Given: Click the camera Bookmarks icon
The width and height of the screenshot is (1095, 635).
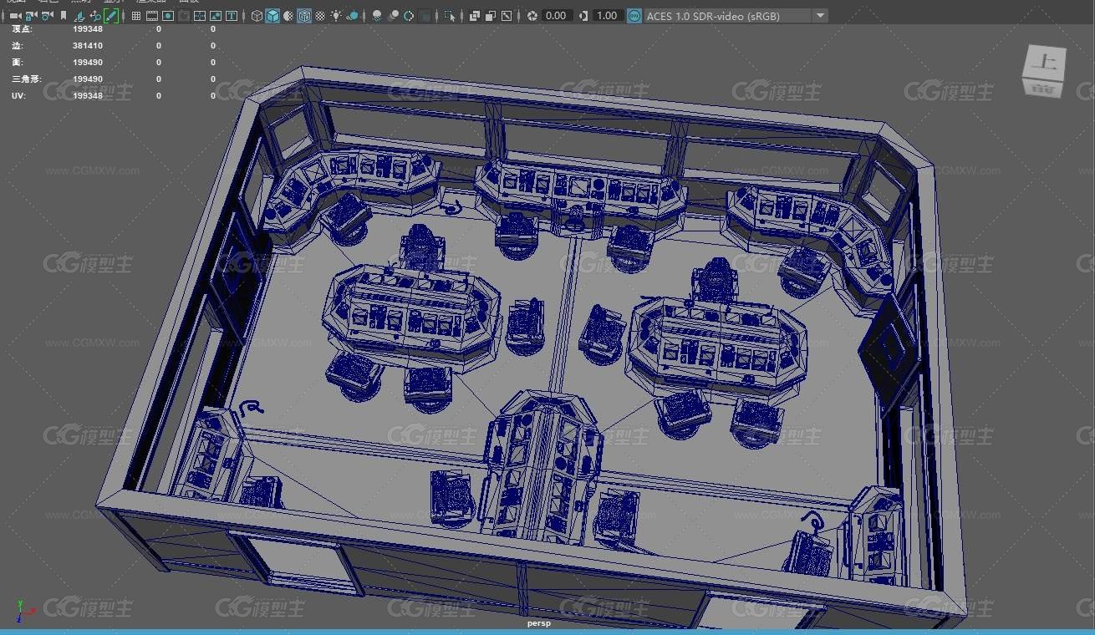Looking at the screenshot, I should pos(64,16).
